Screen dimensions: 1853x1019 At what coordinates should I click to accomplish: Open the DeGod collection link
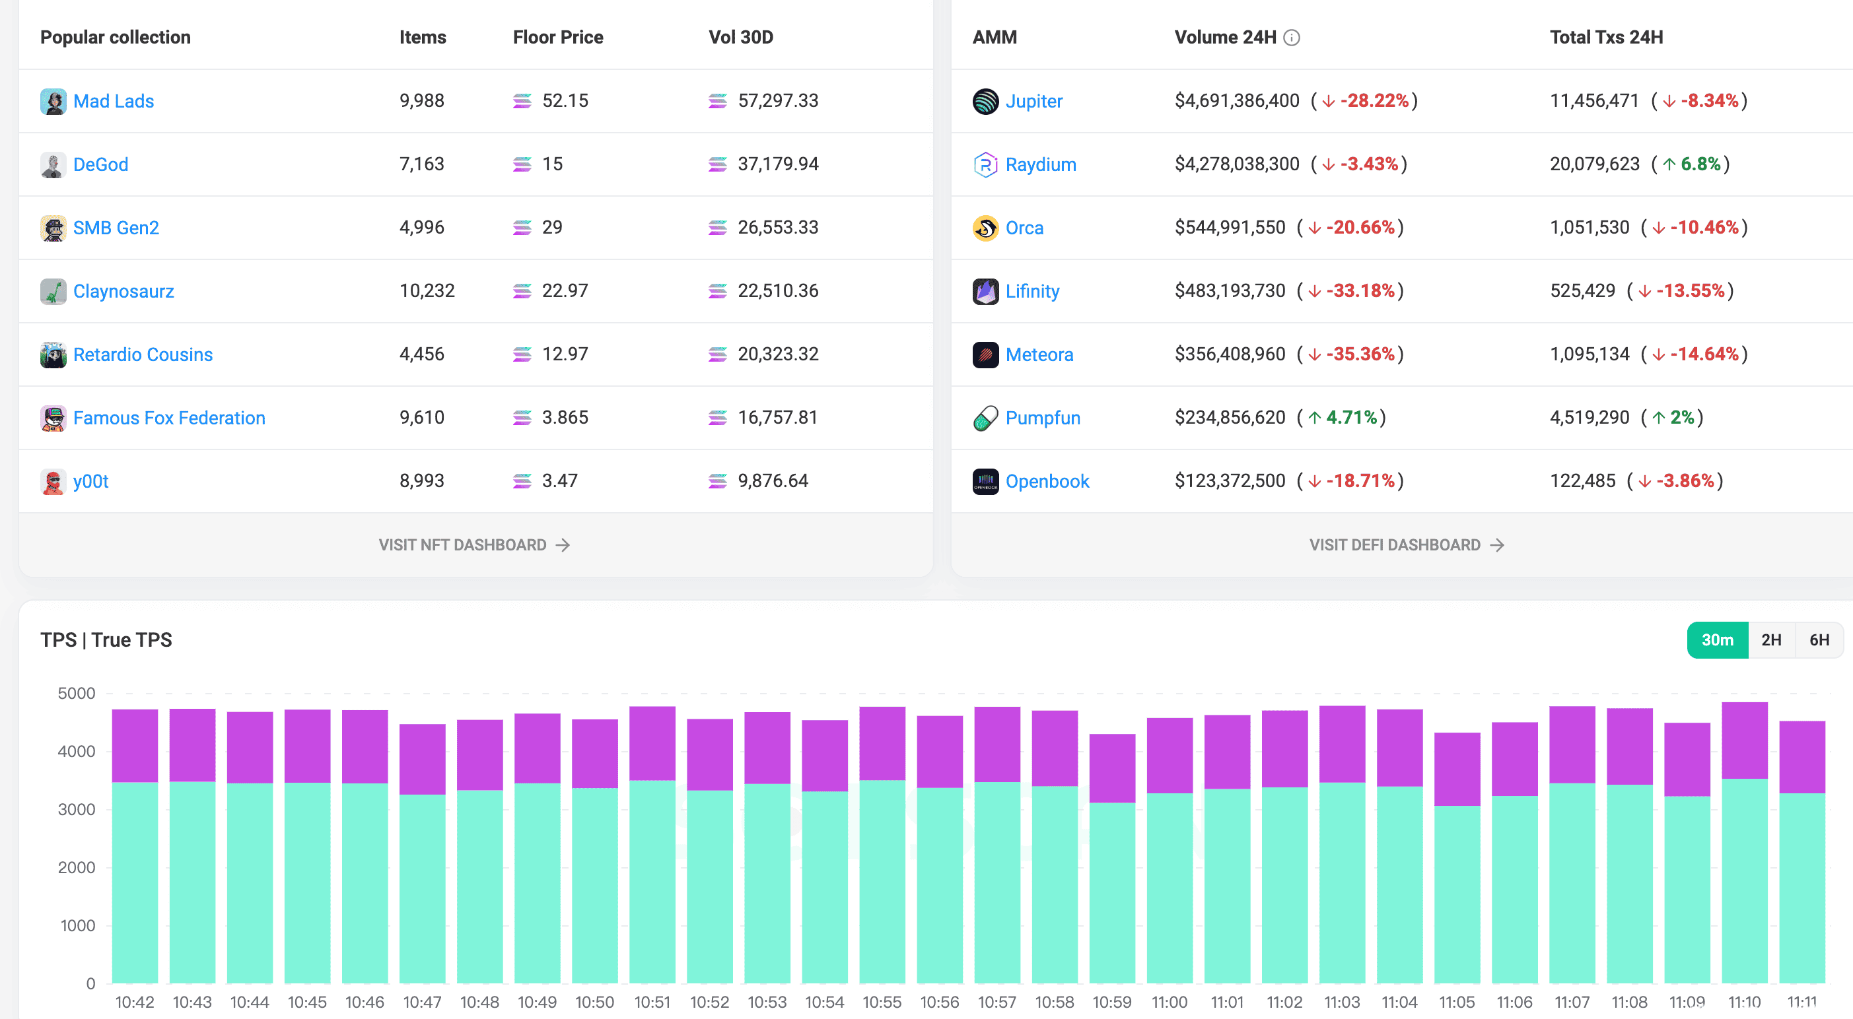tap(100, 165)
